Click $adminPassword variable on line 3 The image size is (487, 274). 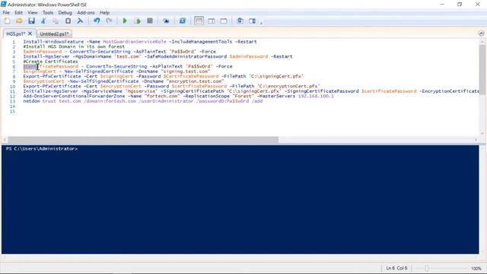[x=43, y=52]
